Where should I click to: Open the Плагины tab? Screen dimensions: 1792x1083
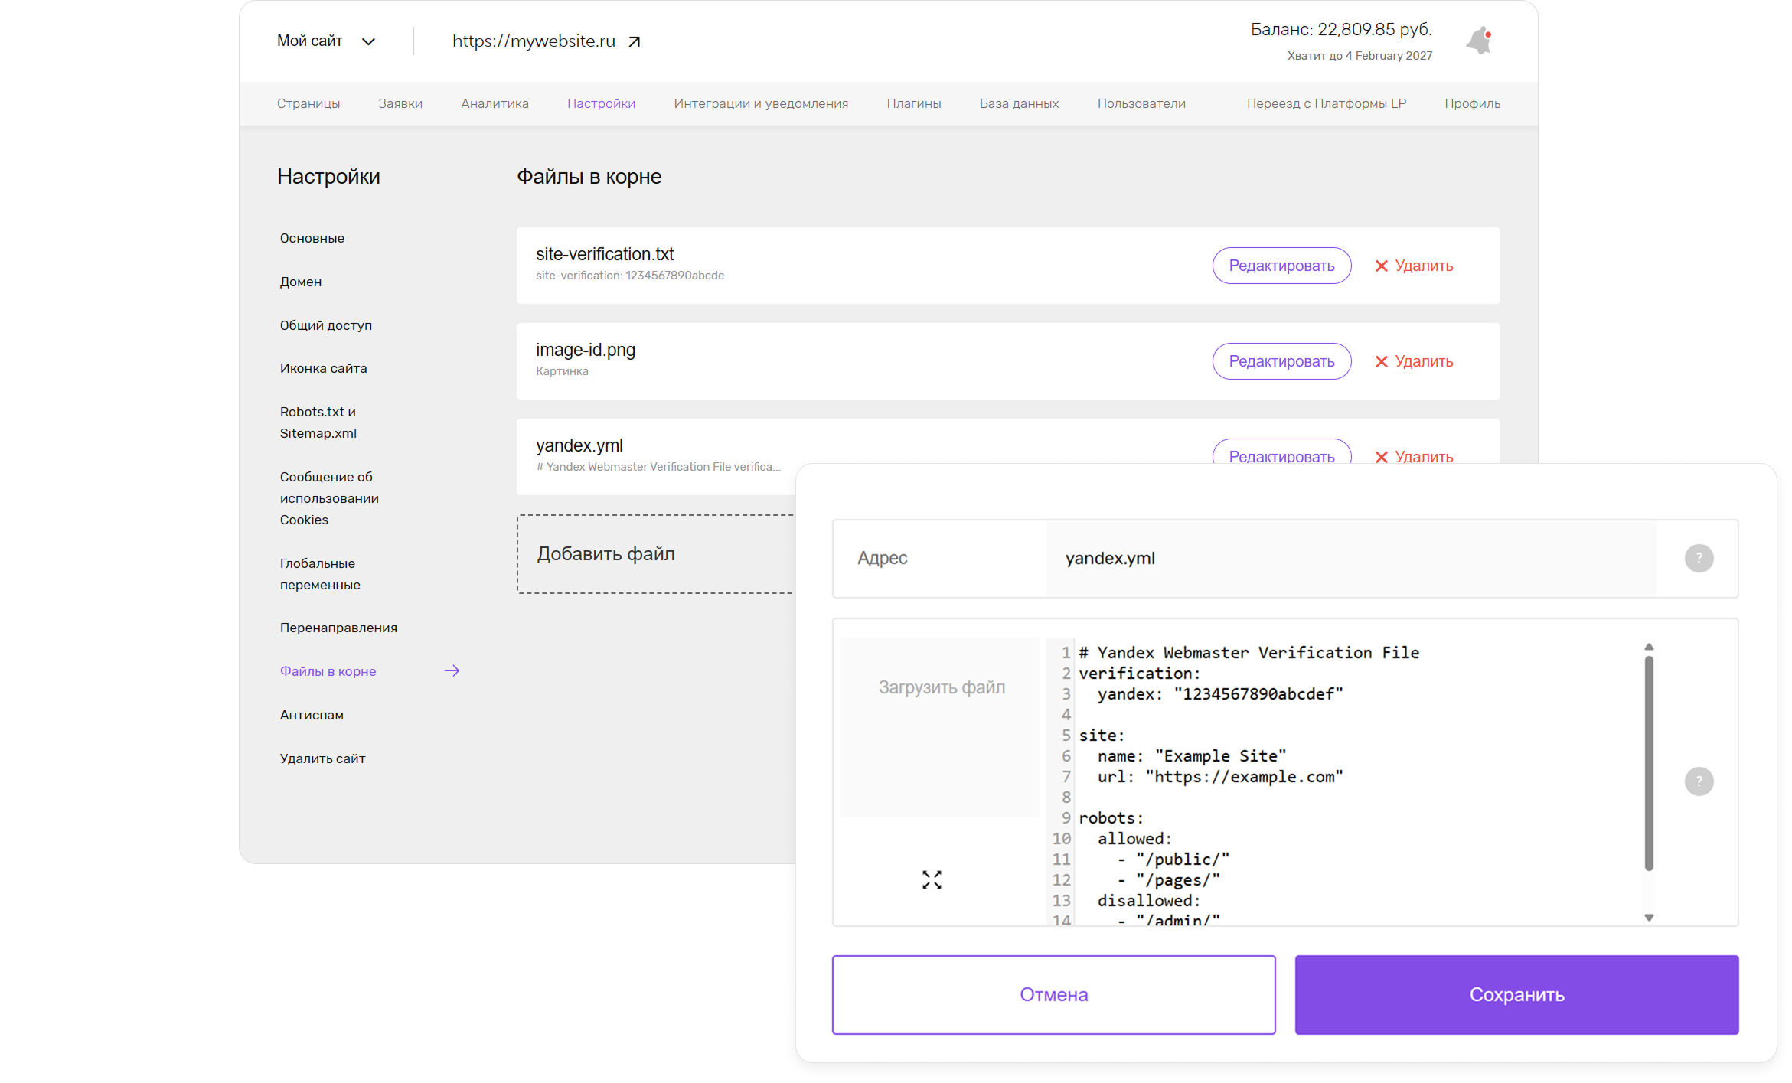(x=913, y=104)
